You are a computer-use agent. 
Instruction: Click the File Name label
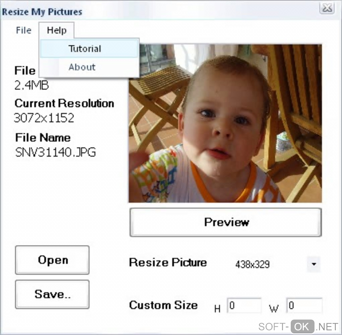point(43,138)
